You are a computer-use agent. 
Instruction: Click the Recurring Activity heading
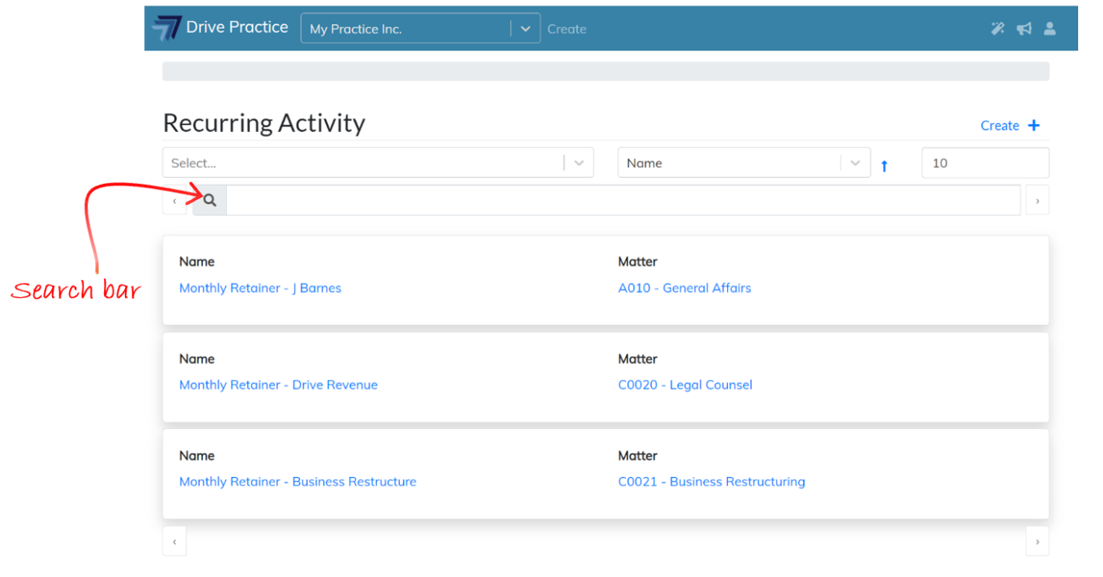(x=264, y=123)
